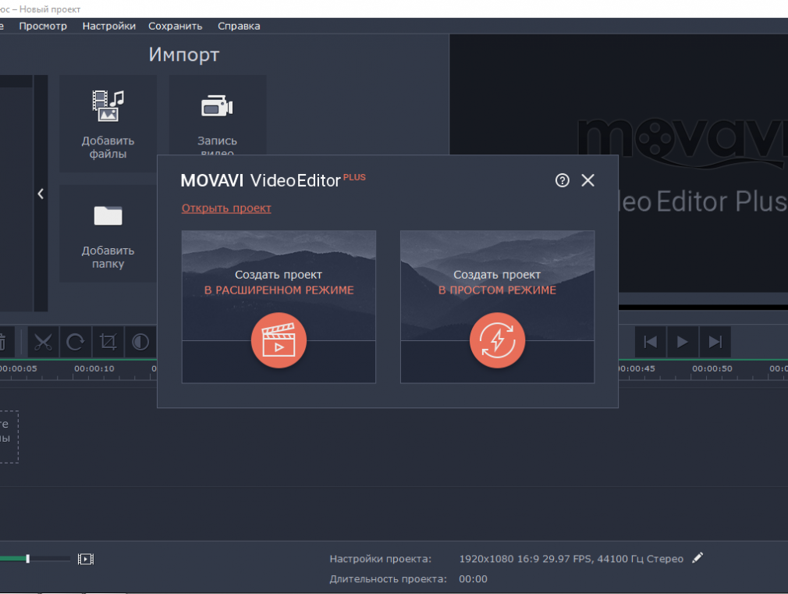Play the preview video
Screen dimensions: 788x594
click(x=683, y=342)
